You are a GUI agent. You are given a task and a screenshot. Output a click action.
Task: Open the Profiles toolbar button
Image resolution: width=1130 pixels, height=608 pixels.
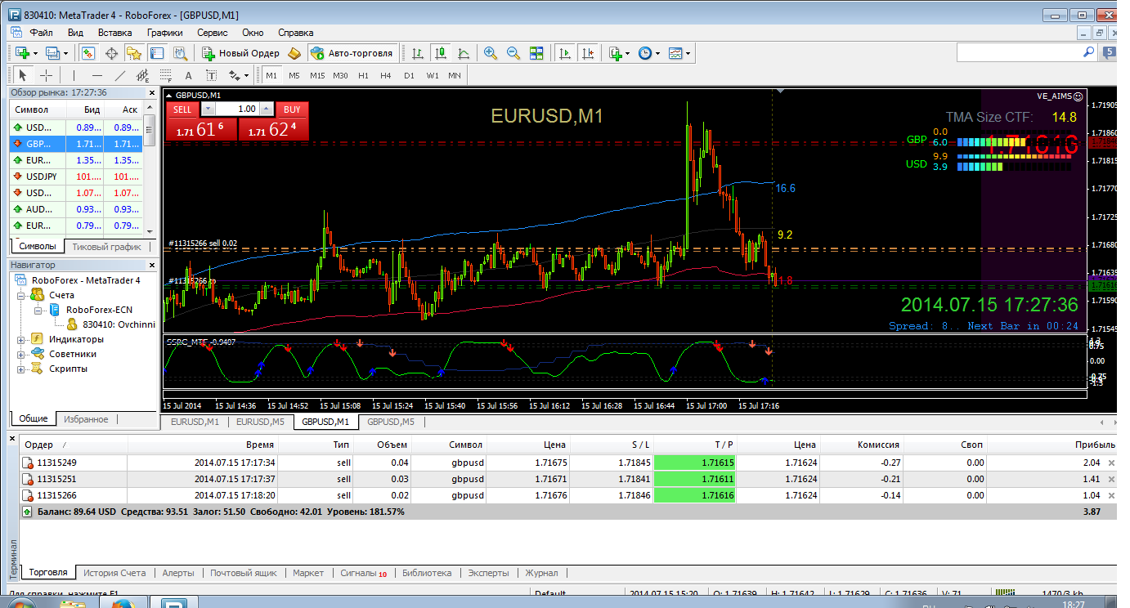pos(56,53)
